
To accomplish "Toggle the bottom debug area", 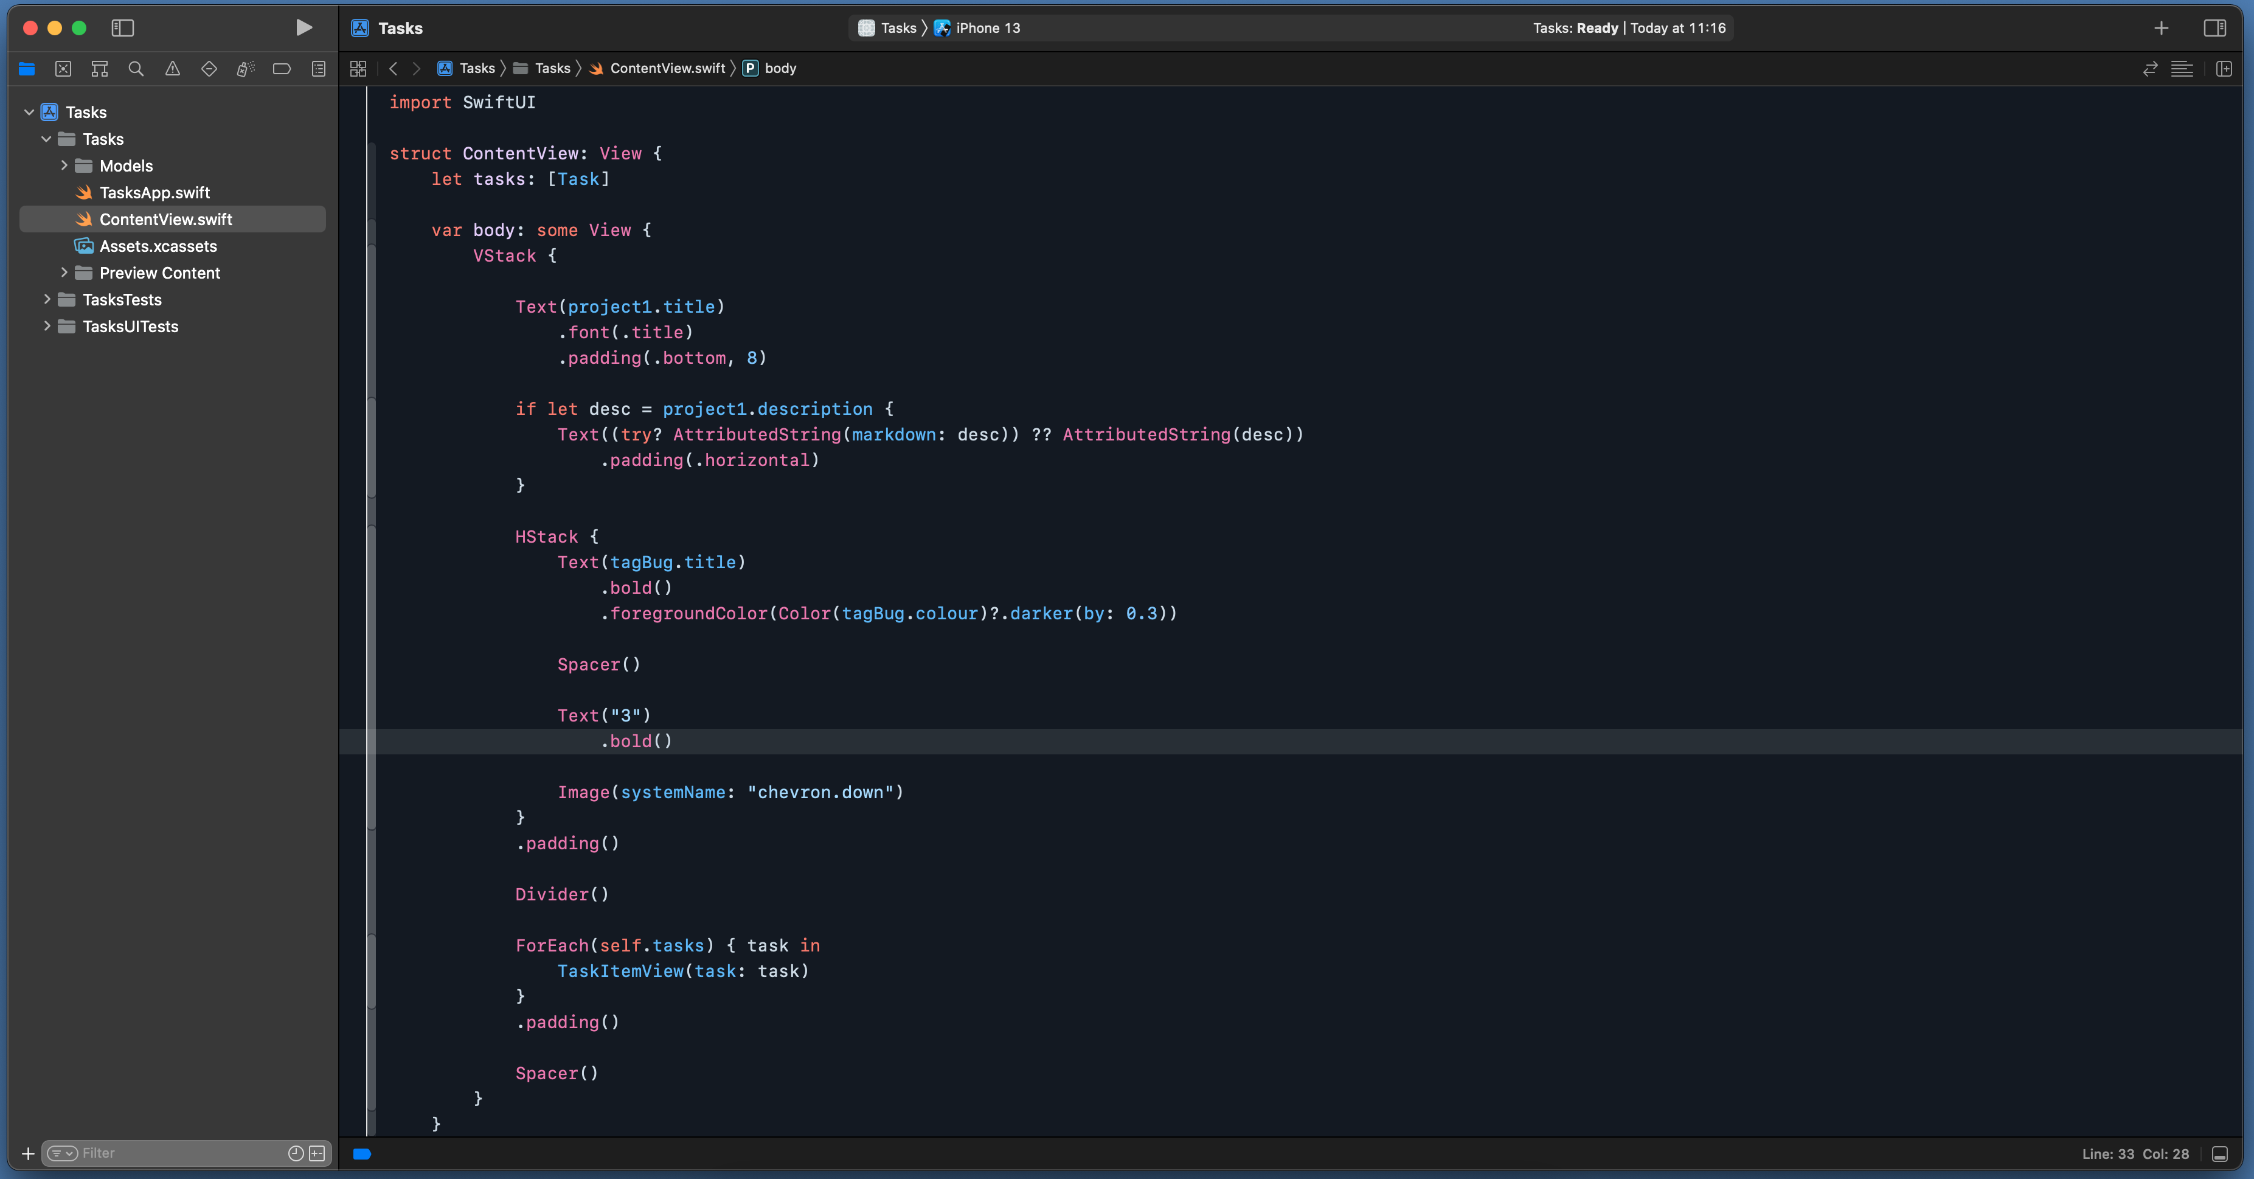I will point(2220,1153).
